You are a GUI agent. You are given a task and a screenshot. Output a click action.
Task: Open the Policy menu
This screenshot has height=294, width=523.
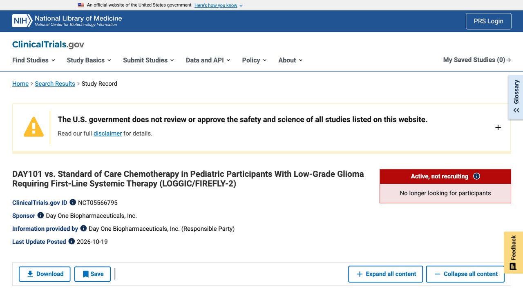pos(254,60)
